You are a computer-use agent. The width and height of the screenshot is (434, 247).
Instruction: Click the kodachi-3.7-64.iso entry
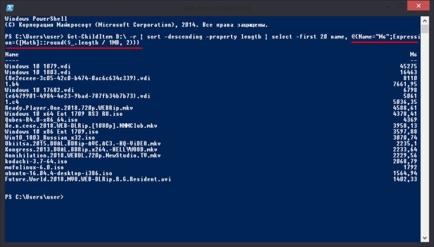[36, 161]
